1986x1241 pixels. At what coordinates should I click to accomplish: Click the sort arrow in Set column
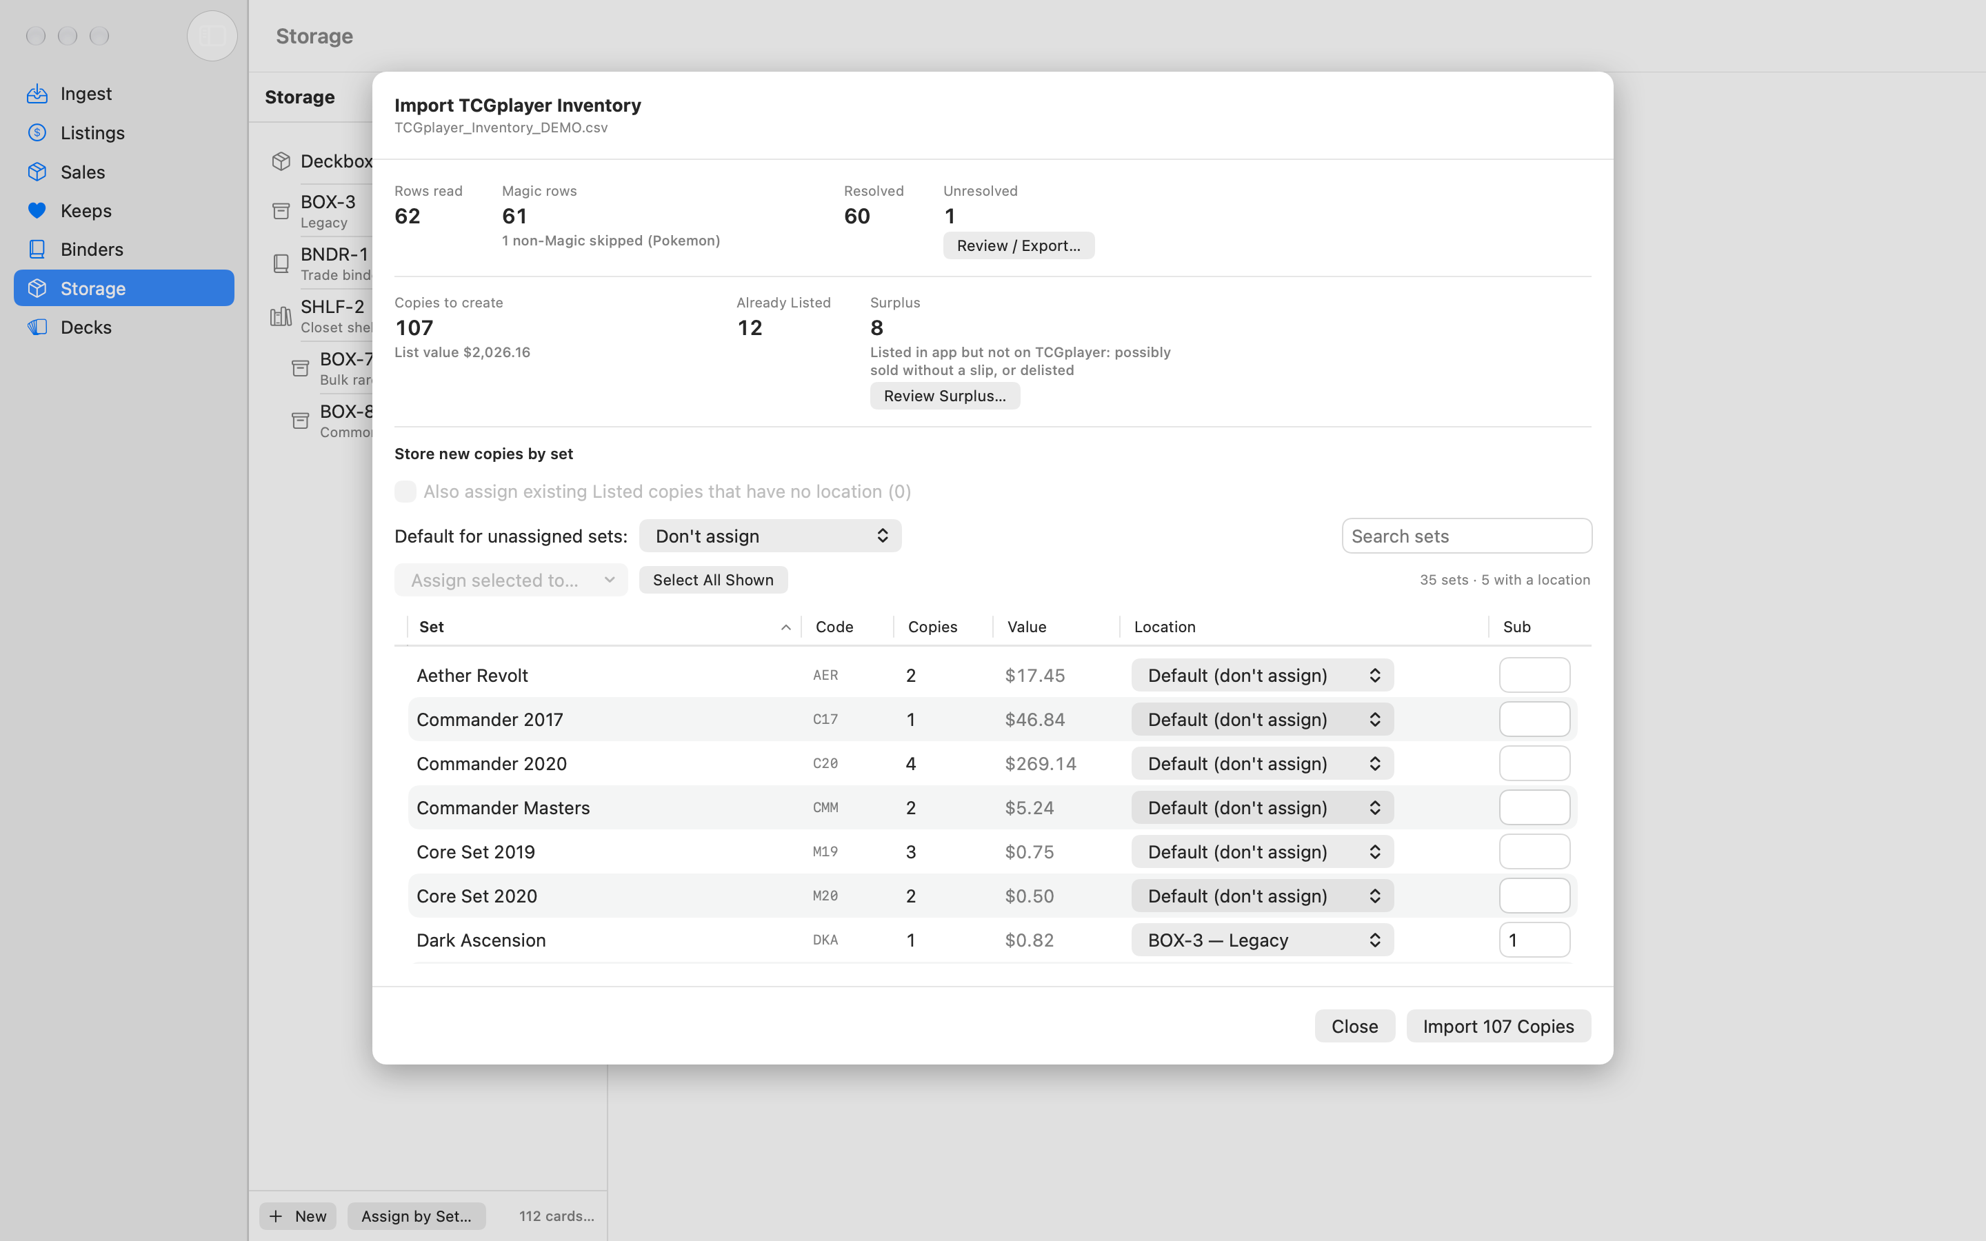(x=785, y=627)
